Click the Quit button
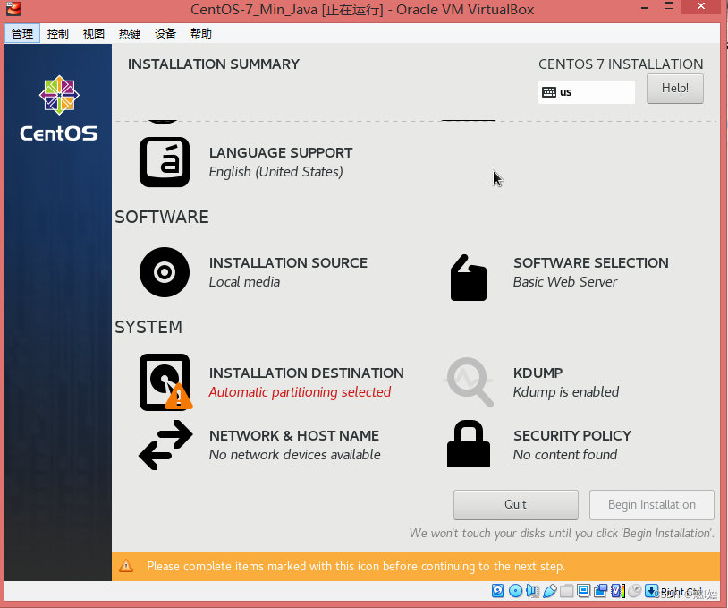This screenshot has width=728, height=608. point(516,505)
